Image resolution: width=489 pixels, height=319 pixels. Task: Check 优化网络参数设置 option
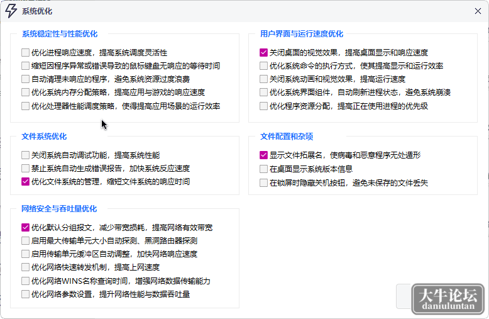click(25, 294)
